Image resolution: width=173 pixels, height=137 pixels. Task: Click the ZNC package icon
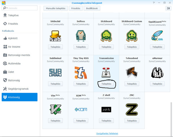click(x=132, y=110)
